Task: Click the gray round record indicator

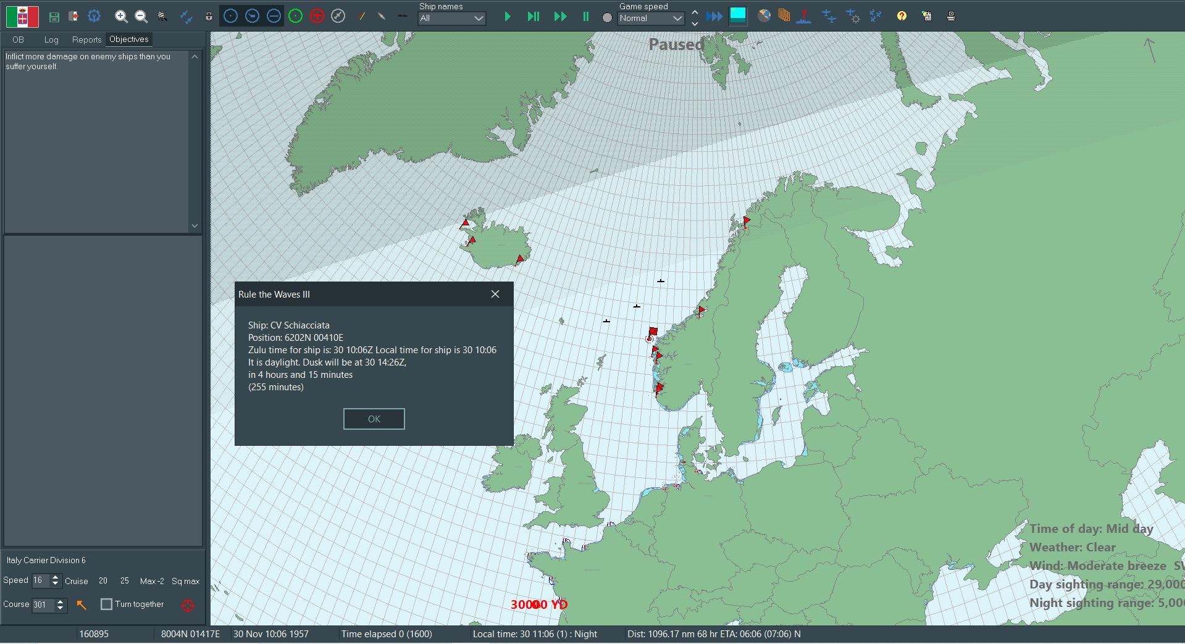Action: pos(607,18)
